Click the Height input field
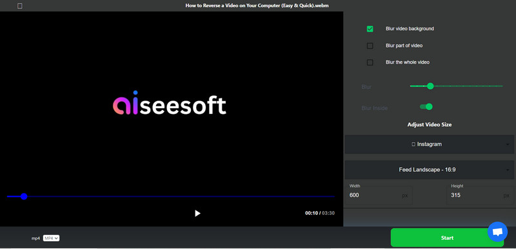This screenshot has width=516, height=249. [x=480, y=194]
